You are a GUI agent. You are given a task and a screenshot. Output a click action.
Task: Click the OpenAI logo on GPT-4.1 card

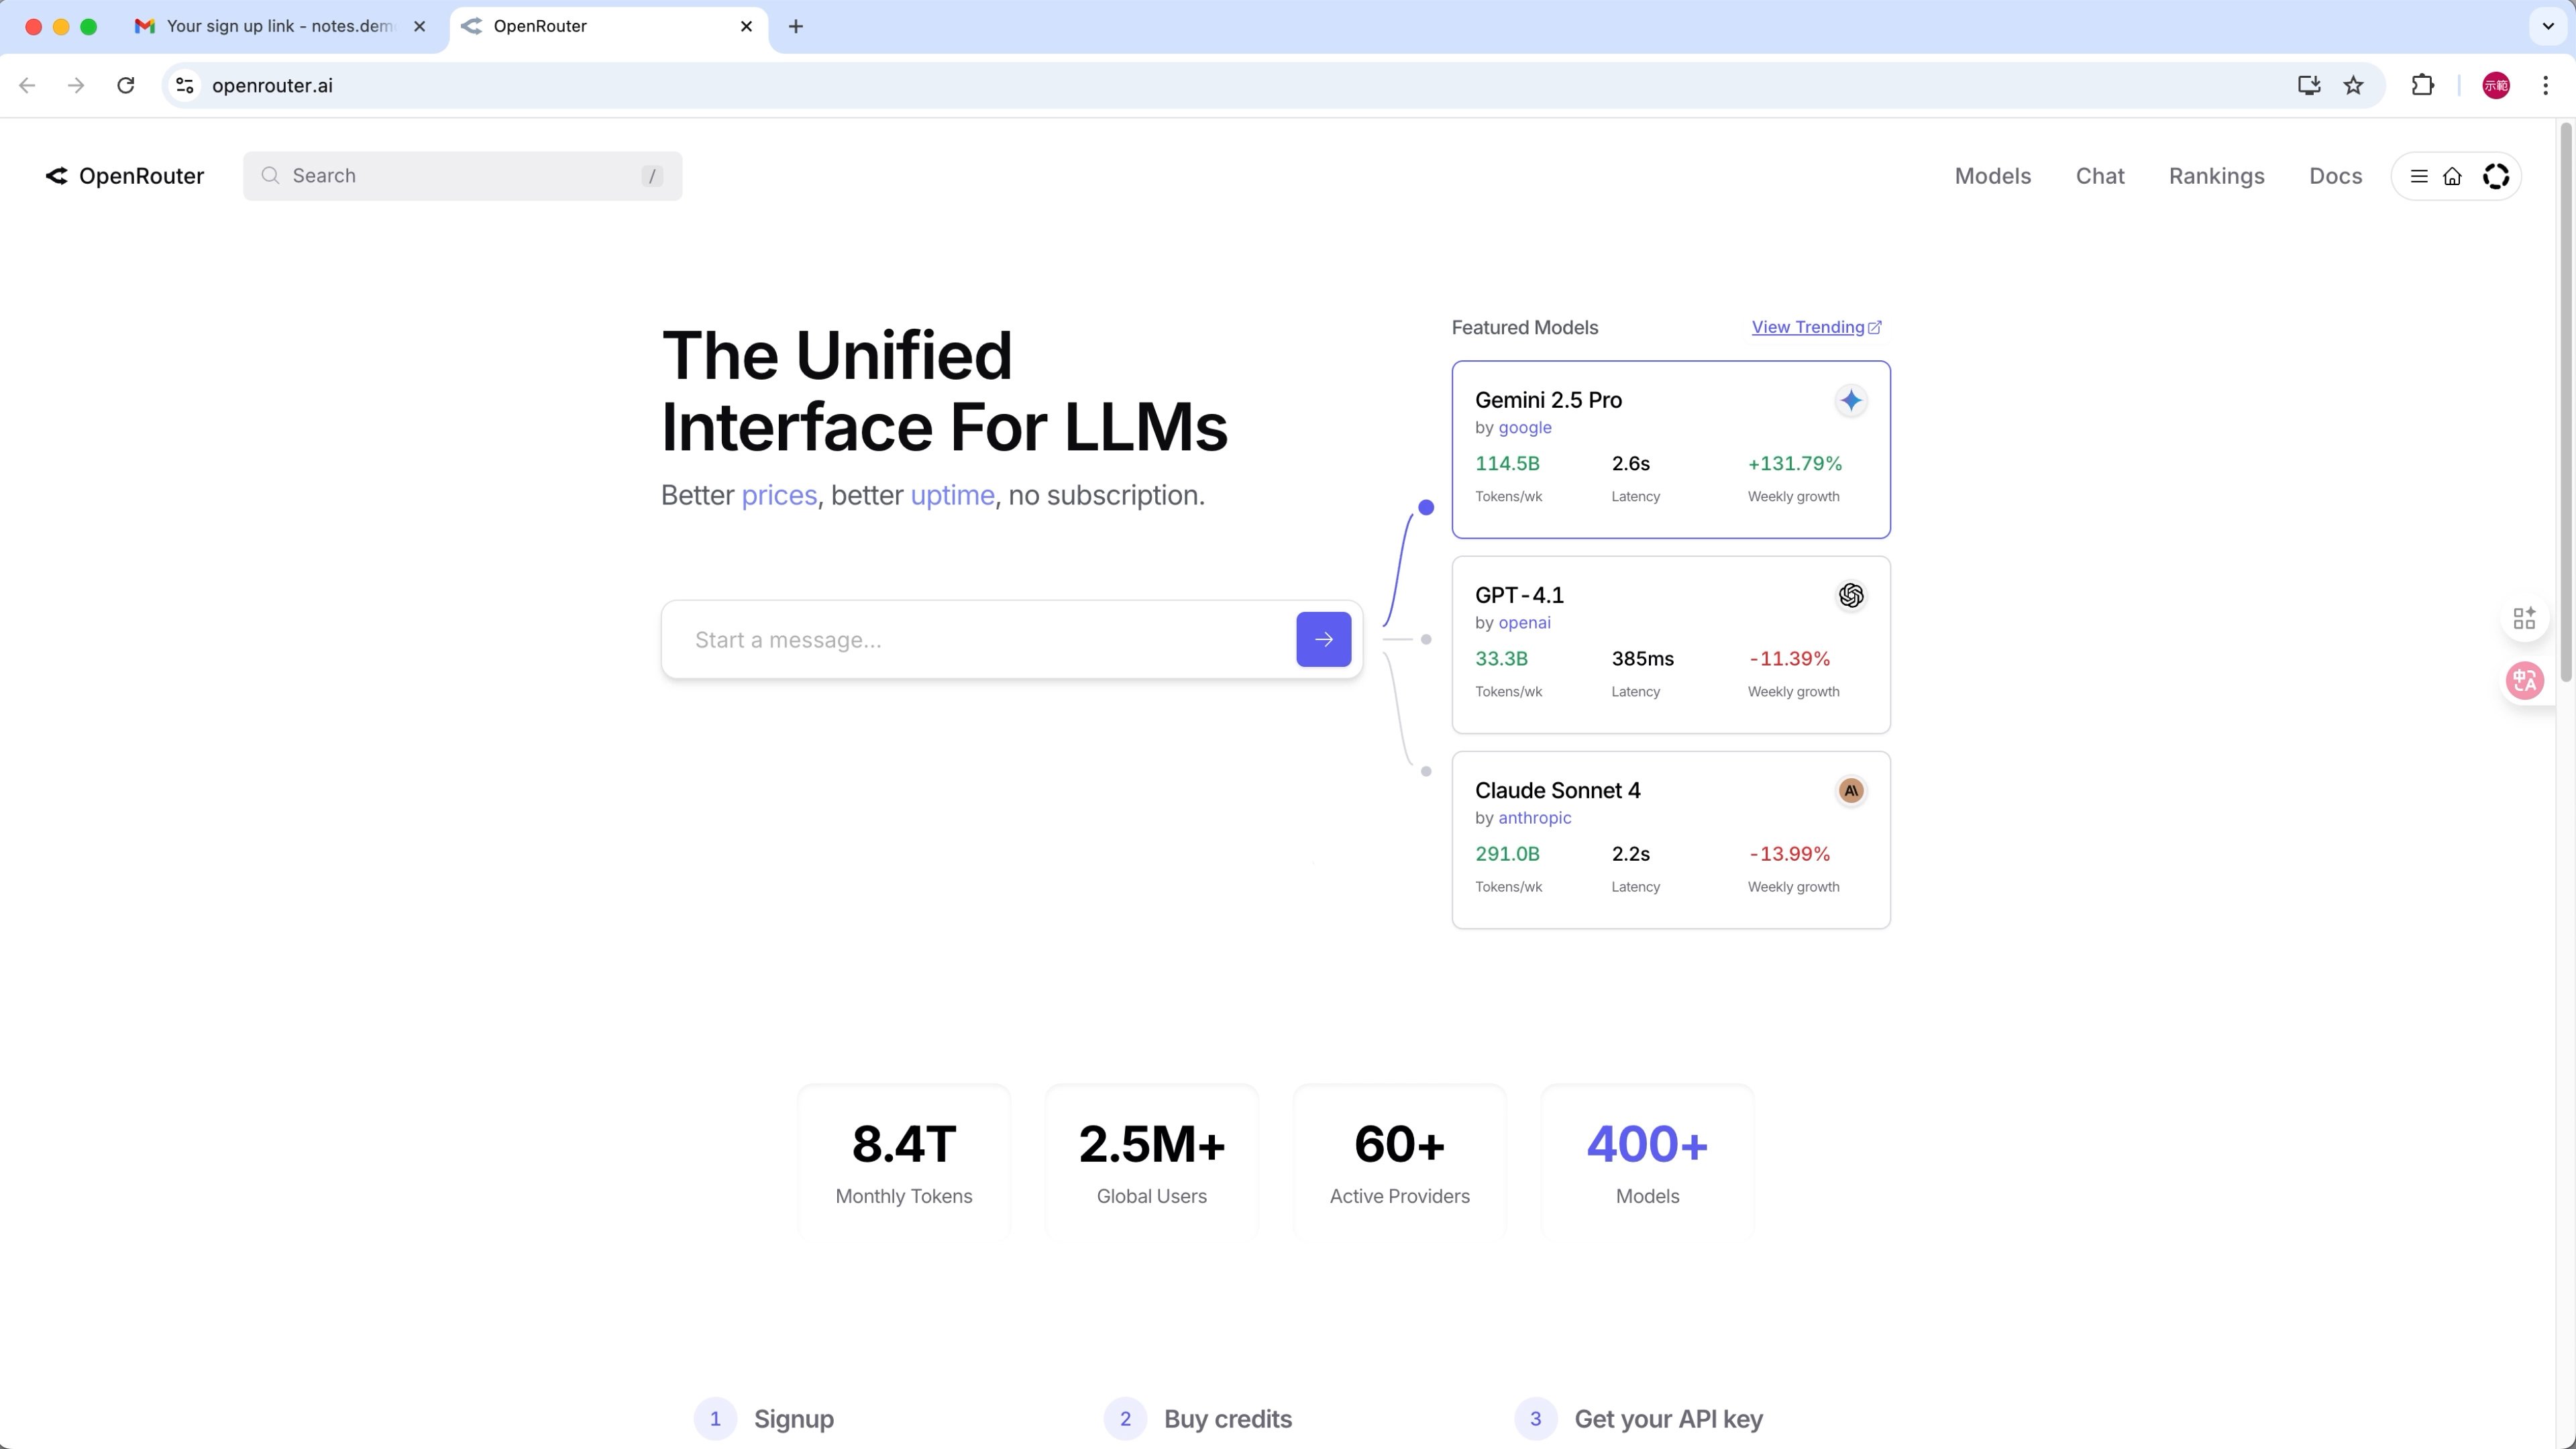(x=1851, y=596)
